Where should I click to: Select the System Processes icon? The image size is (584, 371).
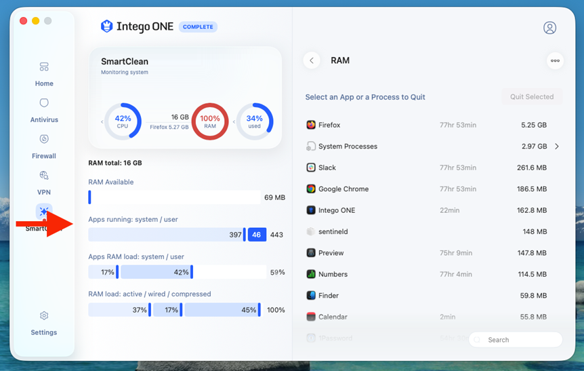click(310, 147)
